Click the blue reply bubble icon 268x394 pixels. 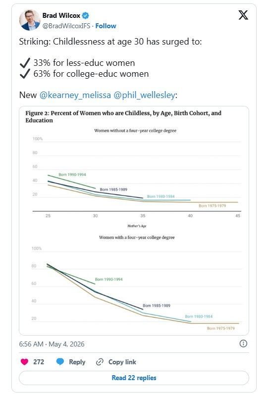60,362
